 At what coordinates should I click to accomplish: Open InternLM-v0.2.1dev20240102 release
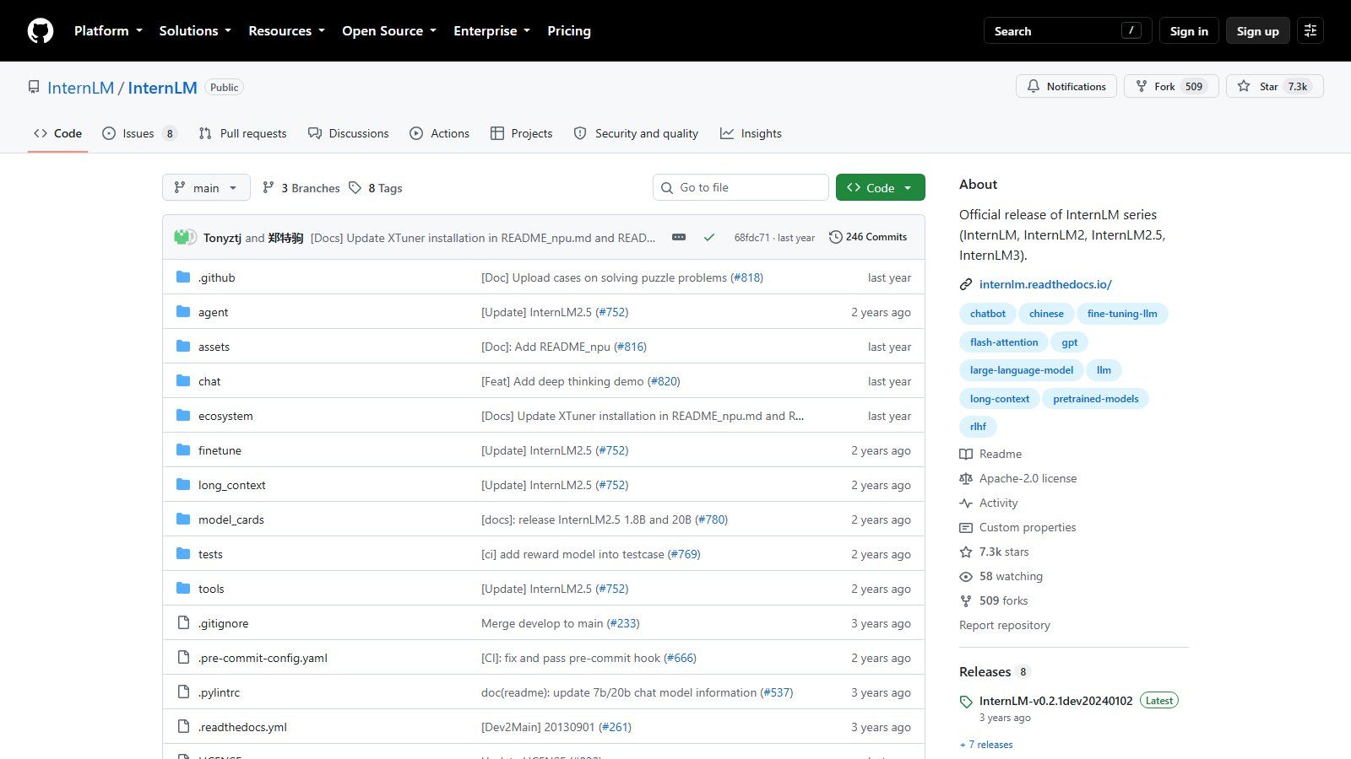coord(1055,701)
